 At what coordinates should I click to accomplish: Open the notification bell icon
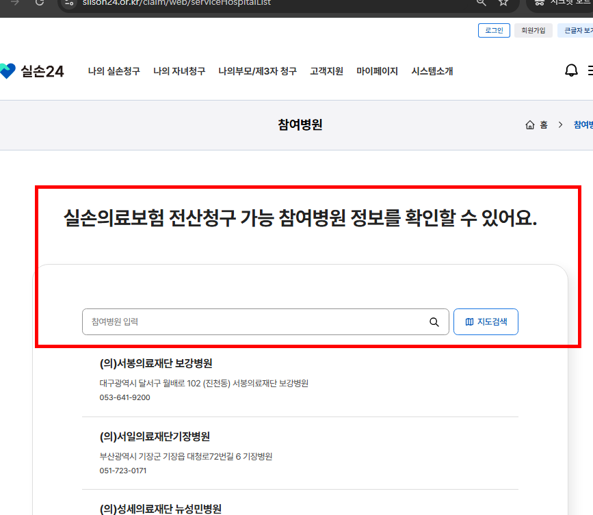tap(571, 70)
